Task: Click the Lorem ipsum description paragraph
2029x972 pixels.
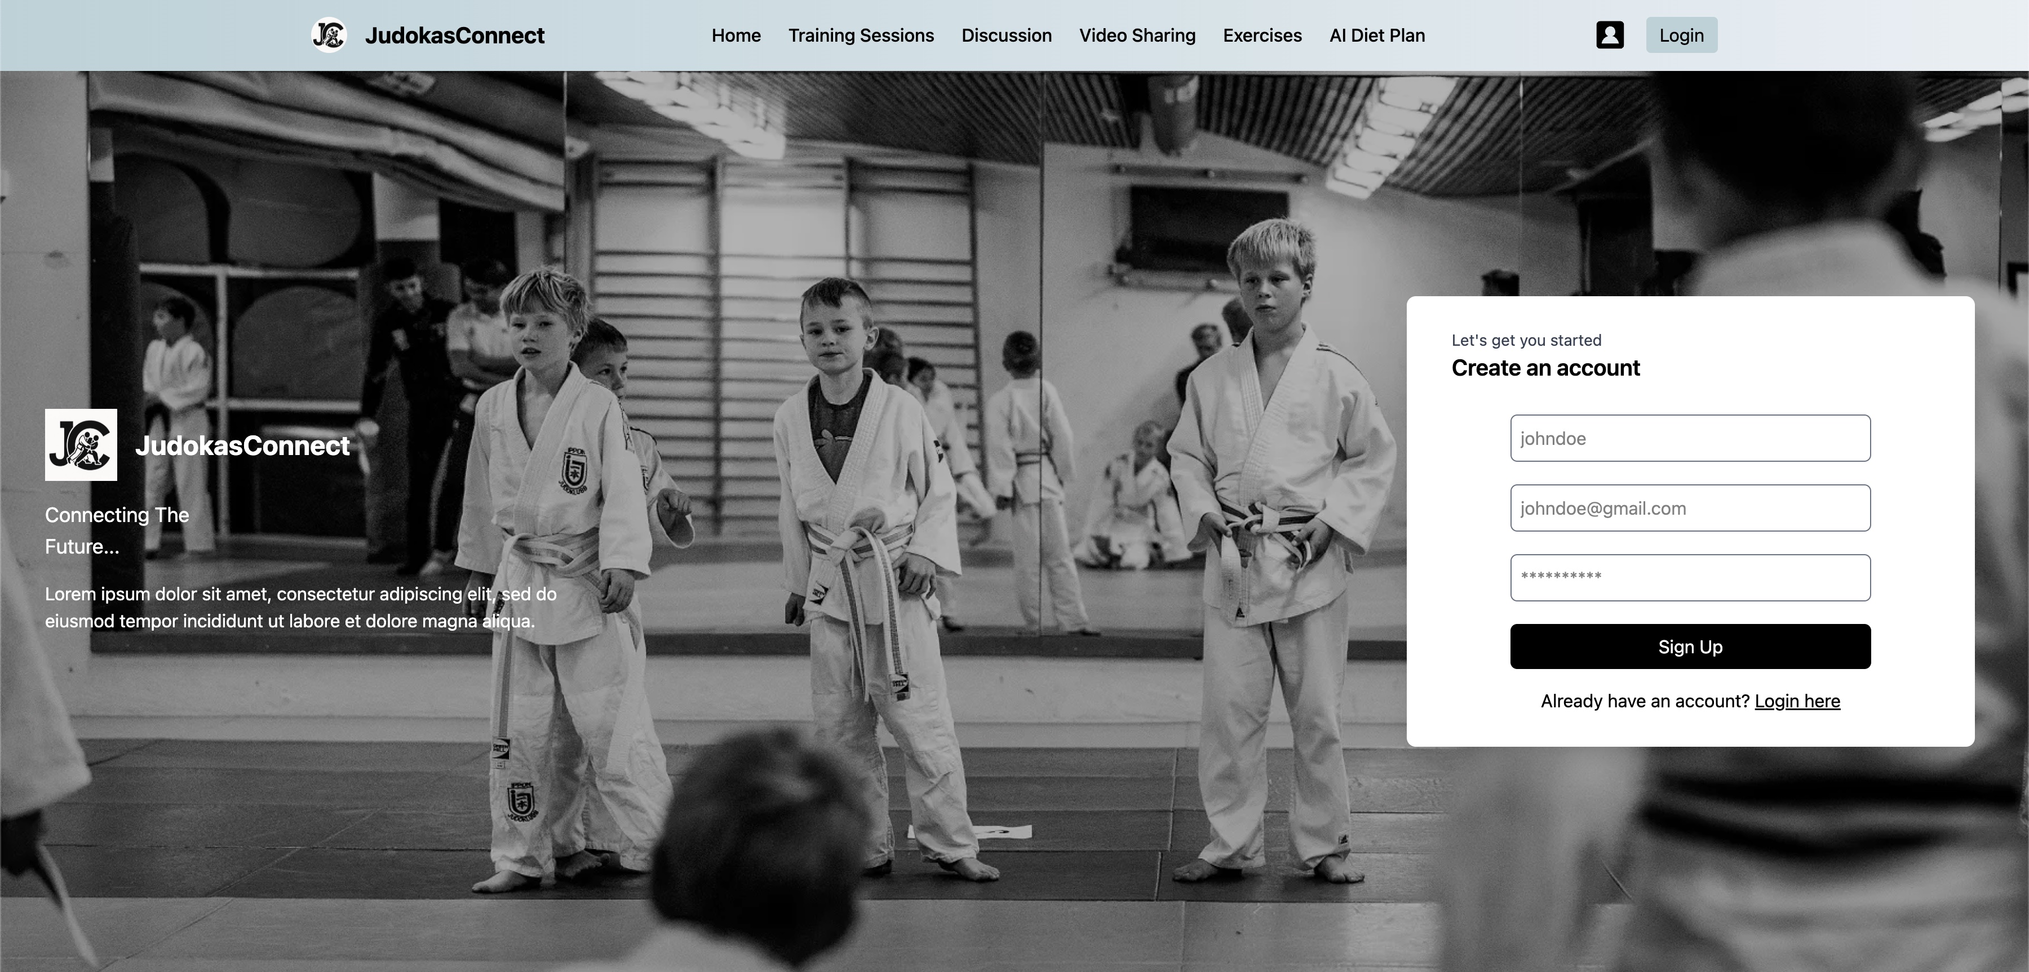Action: (300, 608)
